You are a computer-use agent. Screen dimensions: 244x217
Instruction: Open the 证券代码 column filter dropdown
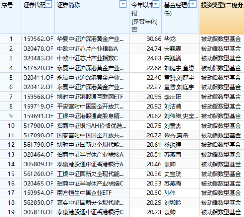[48, 4]
